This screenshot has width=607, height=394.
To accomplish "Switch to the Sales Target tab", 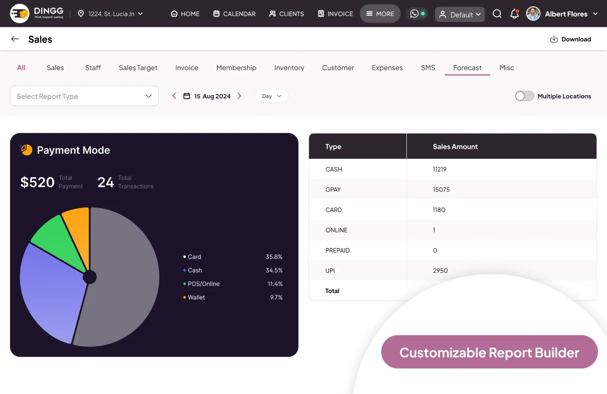I will pyautogui.click(x=138, y=68).
